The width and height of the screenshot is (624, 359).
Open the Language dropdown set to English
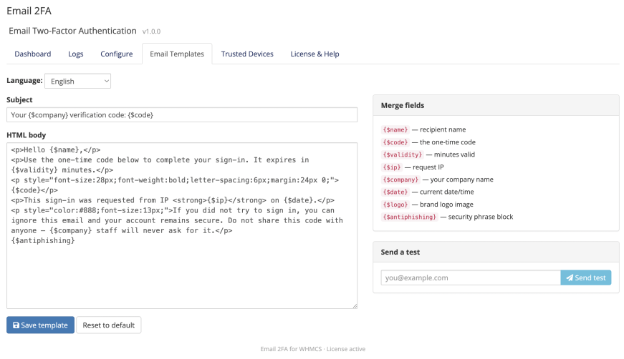coord(78,81)
